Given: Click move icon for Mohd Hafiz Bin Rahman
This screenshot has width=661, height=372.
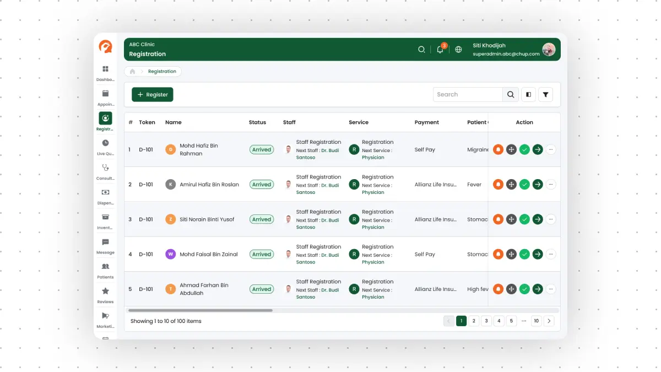Looking at the screenshot, I should (x=511, y=149).
